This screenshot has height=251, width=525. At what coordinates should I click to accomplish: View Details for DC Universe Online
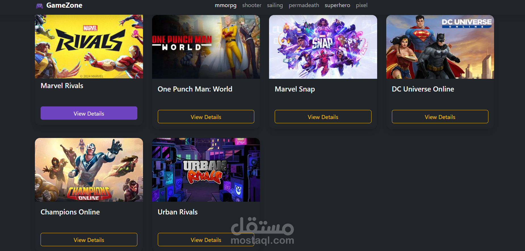(440, 117)
